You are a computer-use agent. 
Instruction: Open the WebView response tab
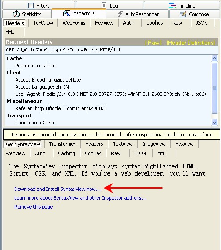(x=15, y=153)
